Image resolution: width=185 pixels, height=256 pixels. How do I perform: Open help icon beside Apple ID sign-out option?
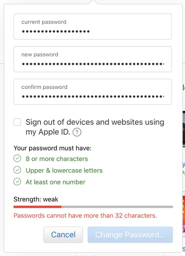click(x=77, y=132)
